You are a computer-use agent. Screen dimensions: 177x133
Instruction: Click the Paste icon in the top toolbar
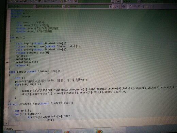40,1
